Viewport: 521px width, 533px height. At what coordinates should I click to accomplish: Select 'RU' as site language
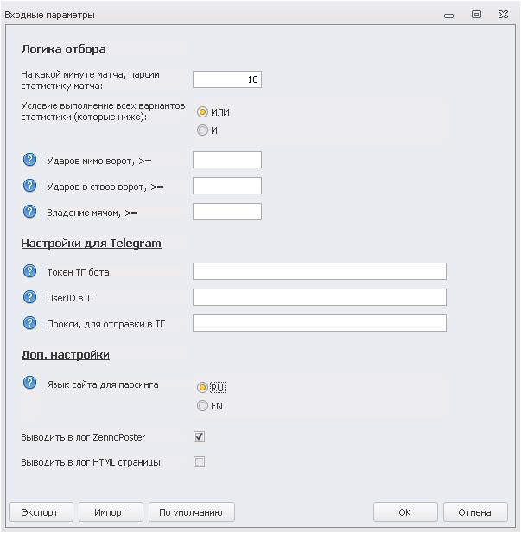203,388
